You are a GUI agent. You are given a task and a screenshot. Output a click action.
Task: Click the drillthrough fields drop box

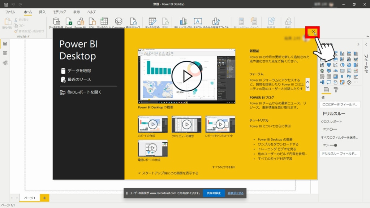tap(340, 153)
